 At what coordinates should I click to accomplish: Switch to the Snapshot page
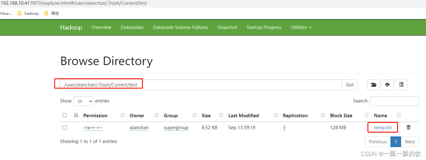[227, 27]
